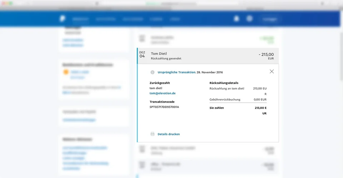The width and height of the screenshot is (343, 178).
Task: Open settings via the header gear icon
Action: tap(249, 19)
